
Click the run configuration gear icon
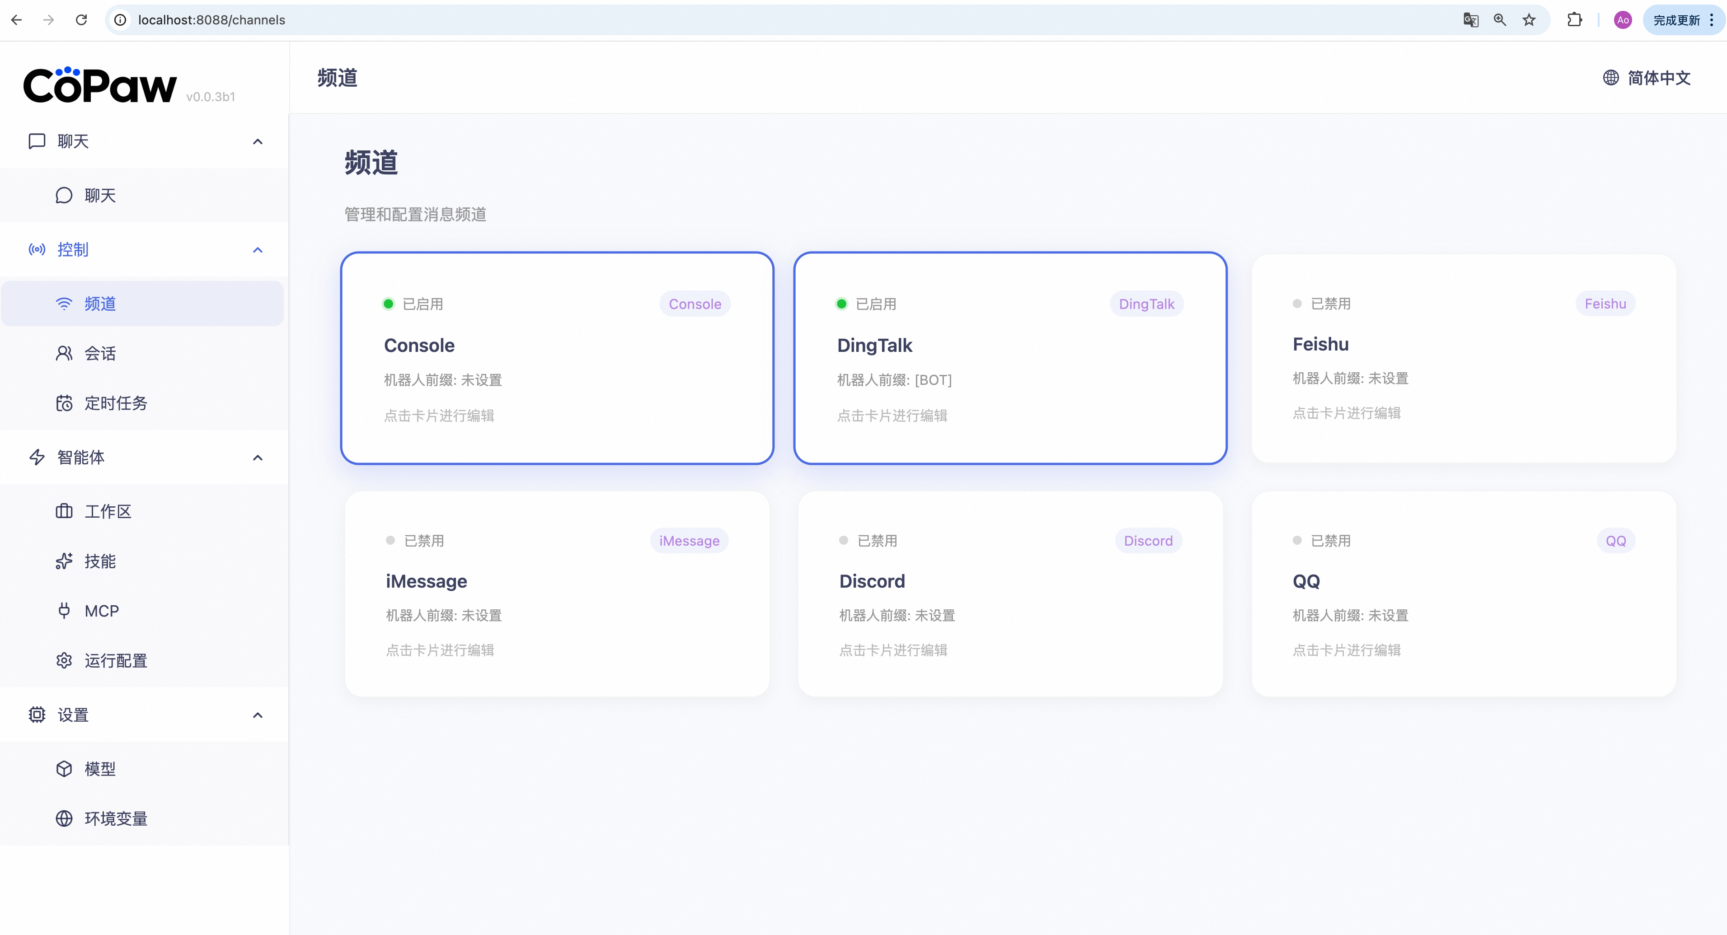[64, 661]
